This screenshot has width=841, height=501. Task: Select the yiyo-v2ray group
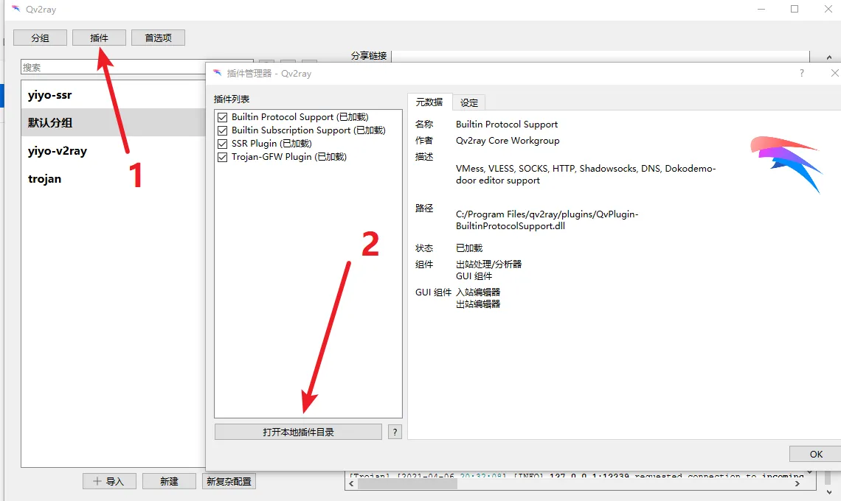pyautogui.click(x=58, y=151)
